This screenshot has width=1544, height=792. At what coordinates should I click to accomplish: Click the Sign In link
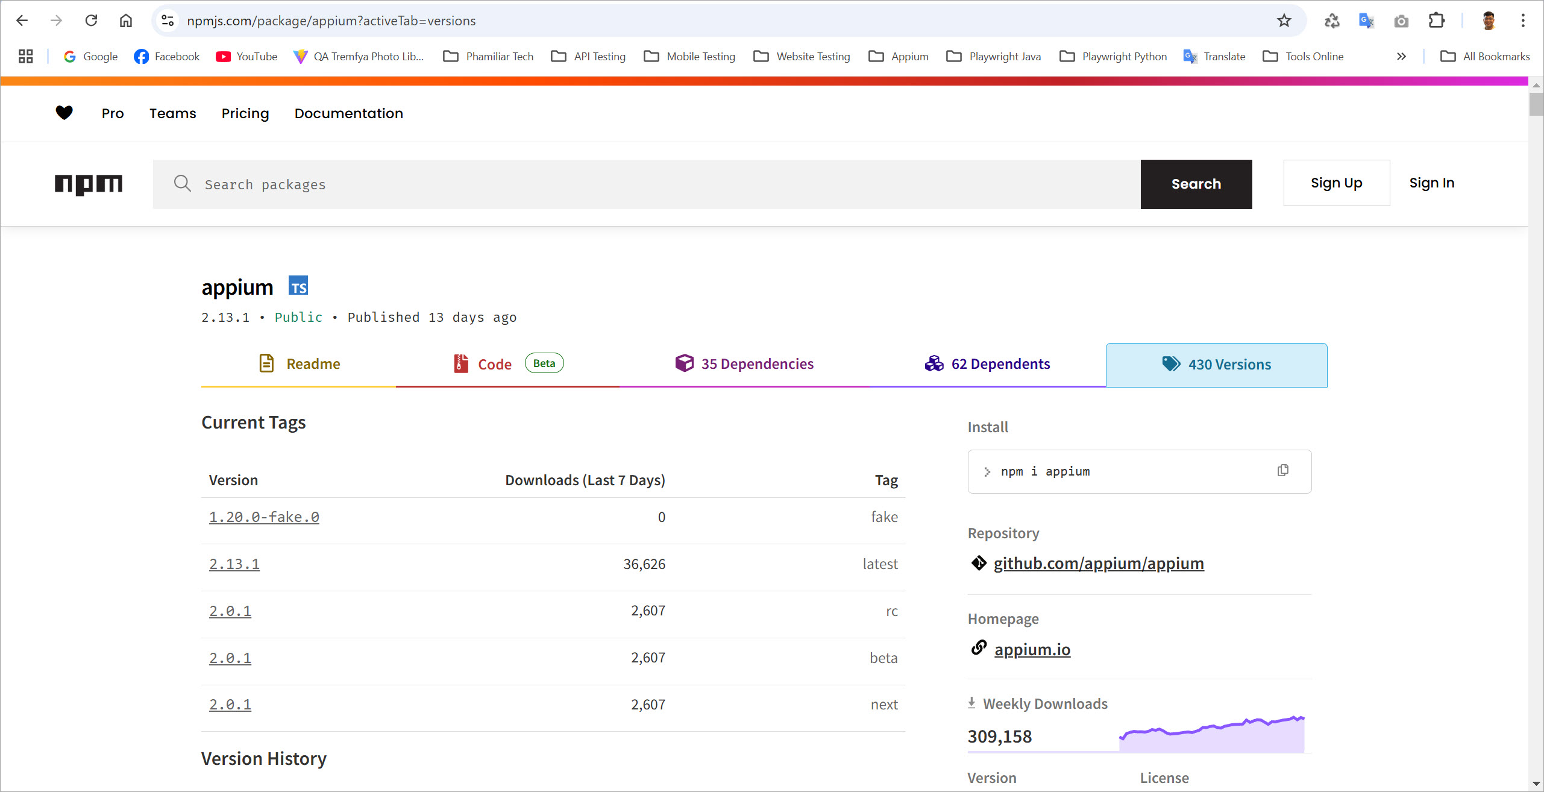point(1431,183)
